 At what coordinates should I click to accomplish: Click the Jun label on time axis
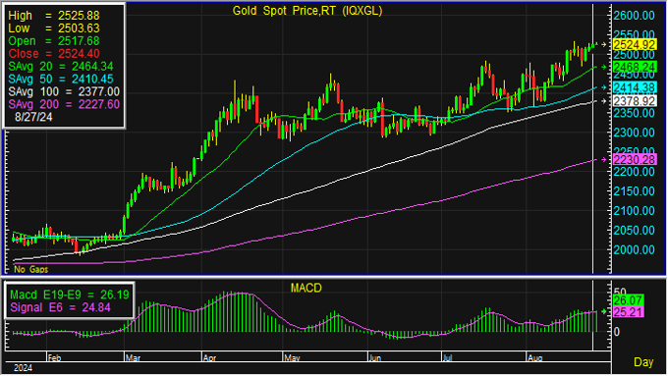[375, 358]
